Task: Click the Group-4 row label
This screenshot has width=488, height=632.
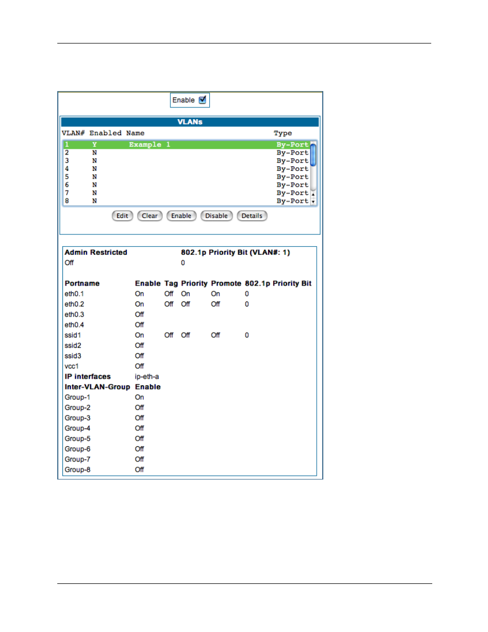Action: coord(77,428)
